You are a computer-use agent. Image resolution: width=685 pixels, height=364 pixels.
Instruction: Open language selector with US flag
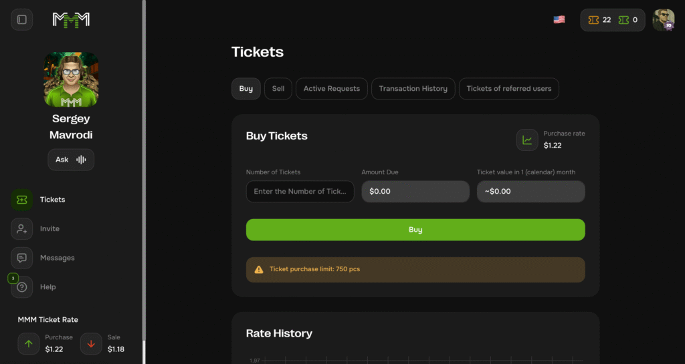tap(559, 19)
